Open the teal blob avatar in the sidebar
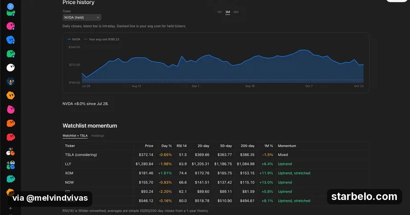This screenshot has width=410, height=215. (11, 179)
